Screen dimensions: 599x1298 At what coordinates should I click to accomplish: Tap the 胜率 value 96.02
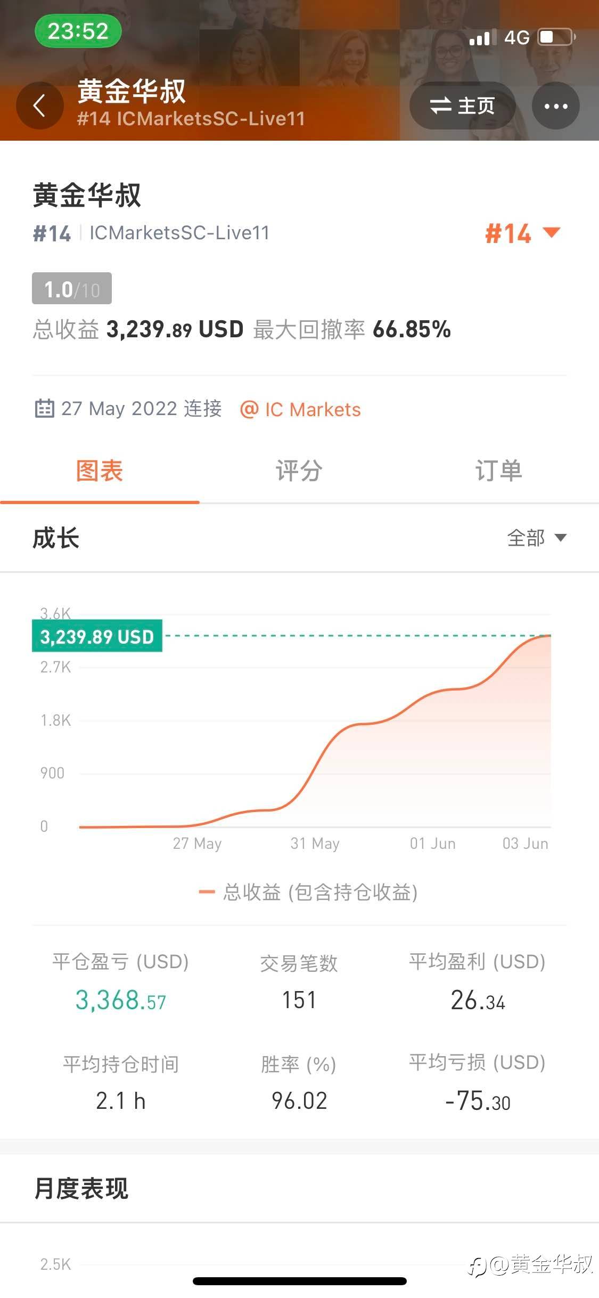point(299,1100)
